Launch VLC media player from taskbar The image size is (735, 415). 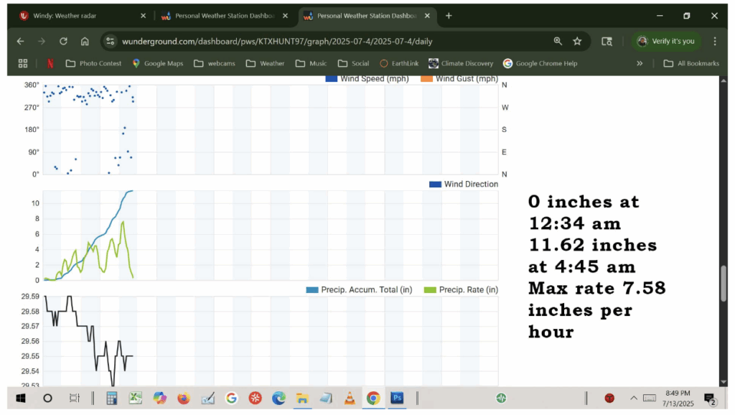coord(350,398)
